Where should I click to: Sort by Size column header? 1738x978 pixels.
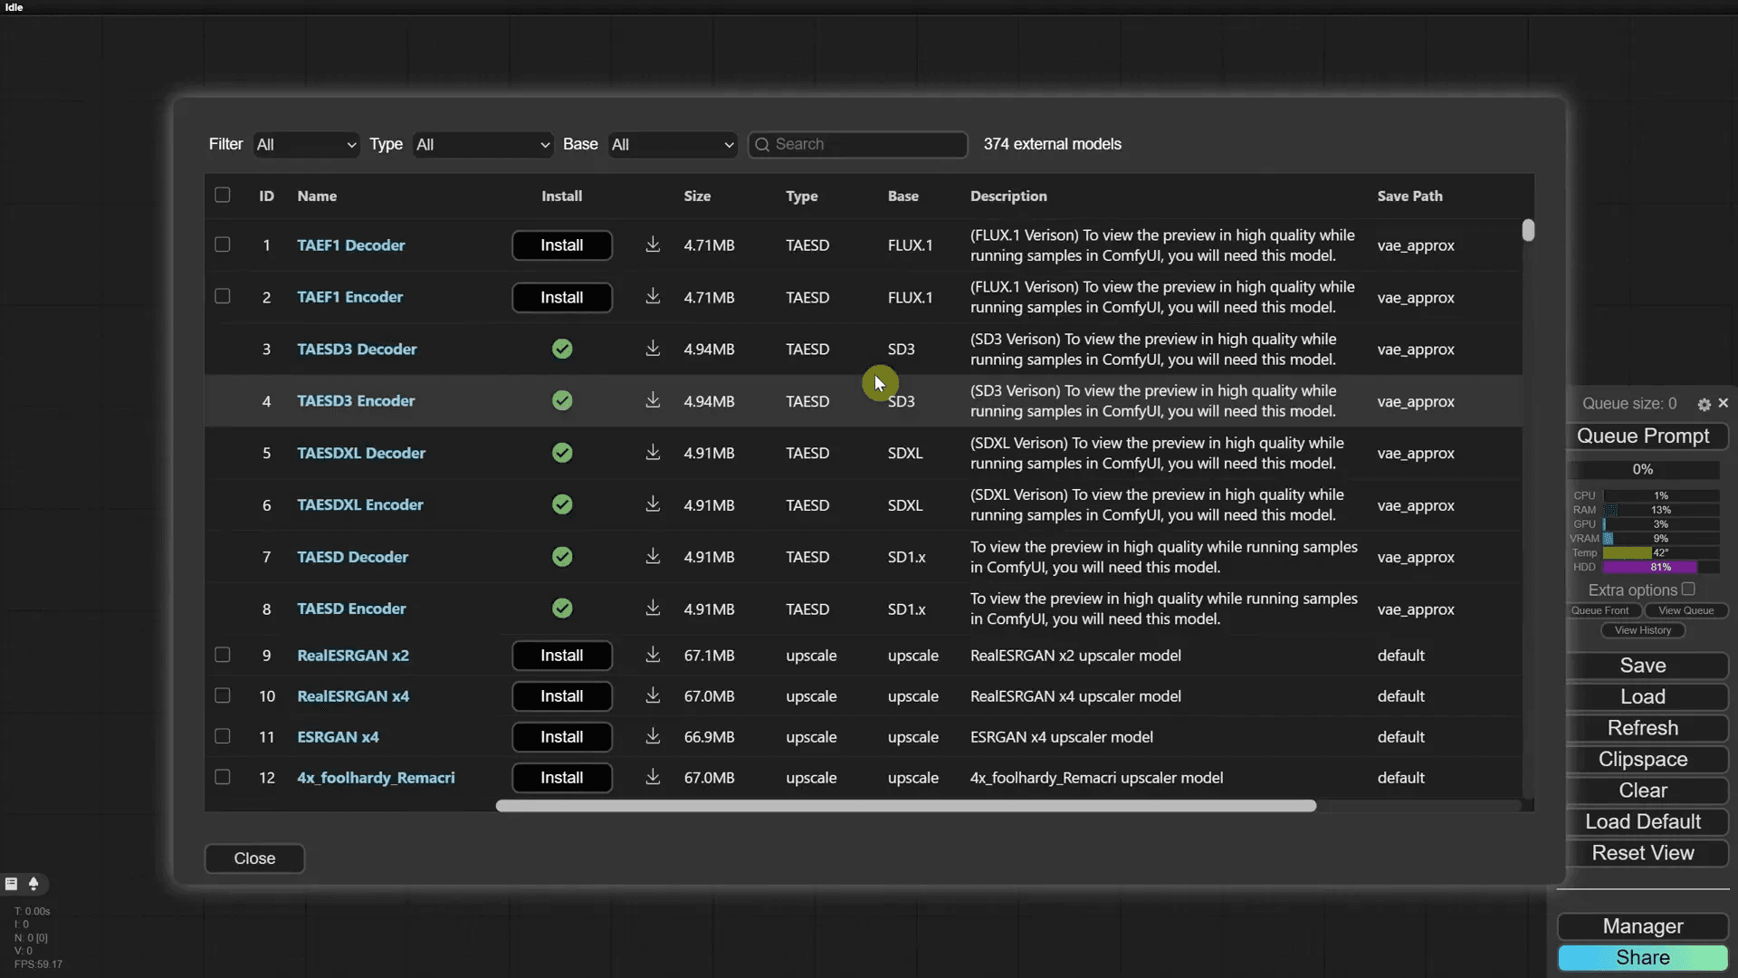coord(697,196)
